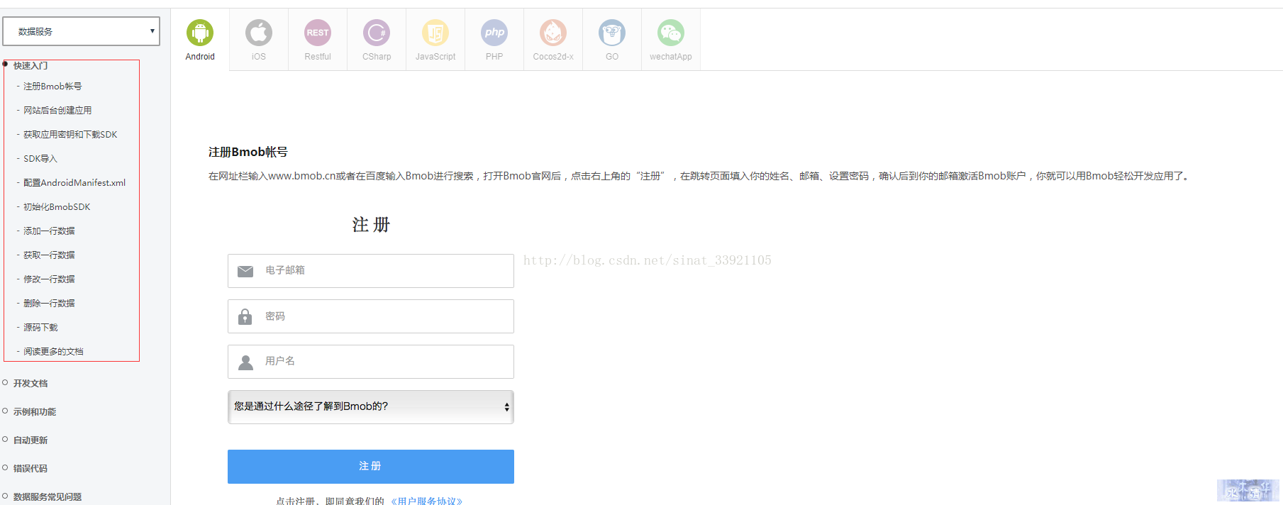This screenshot has width=1283, height=505.
Task: Click the padlock icon in password field
Action: click(245, 316)
